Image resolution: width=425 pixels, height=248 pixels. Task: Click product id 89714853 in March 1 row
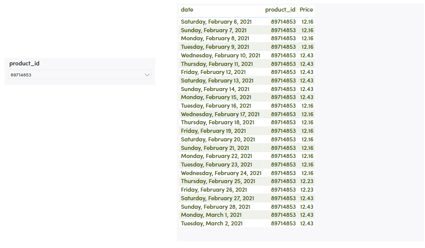[x=283, y=215]
